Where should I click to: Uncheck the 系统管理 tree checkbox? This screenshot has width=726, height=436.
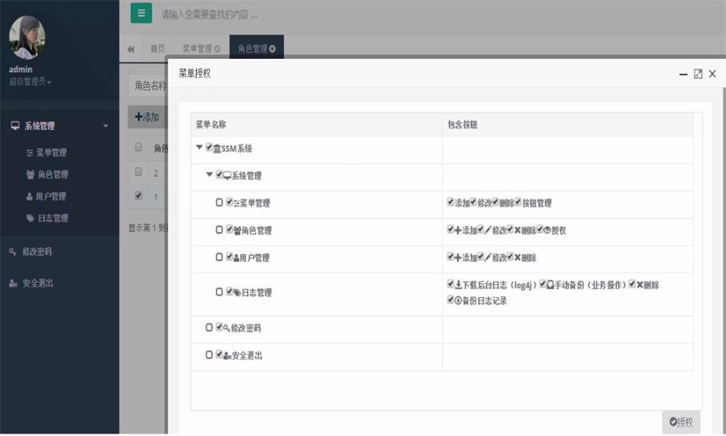pos(219,174)
